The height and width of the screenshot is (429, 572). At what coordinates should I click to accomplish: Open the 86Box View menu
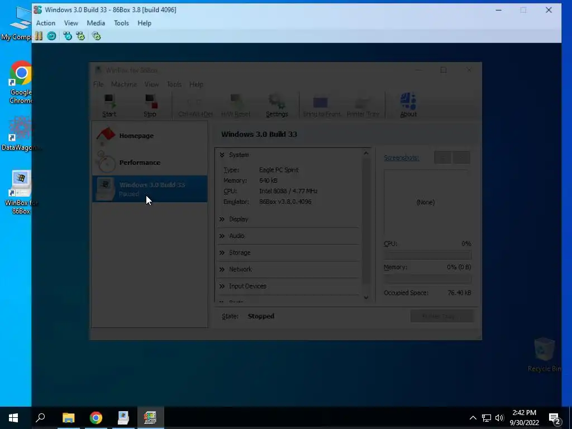[x=71, y=23]
